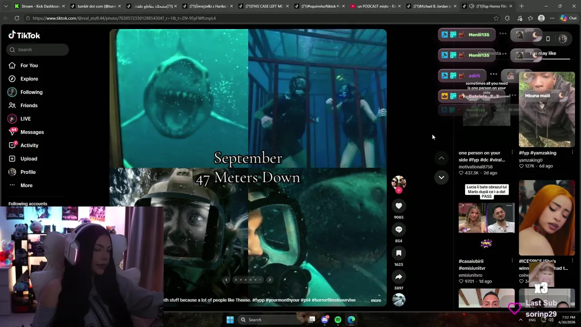
Task: Open Discord from the taskbar
Action: tap(325, 320)
